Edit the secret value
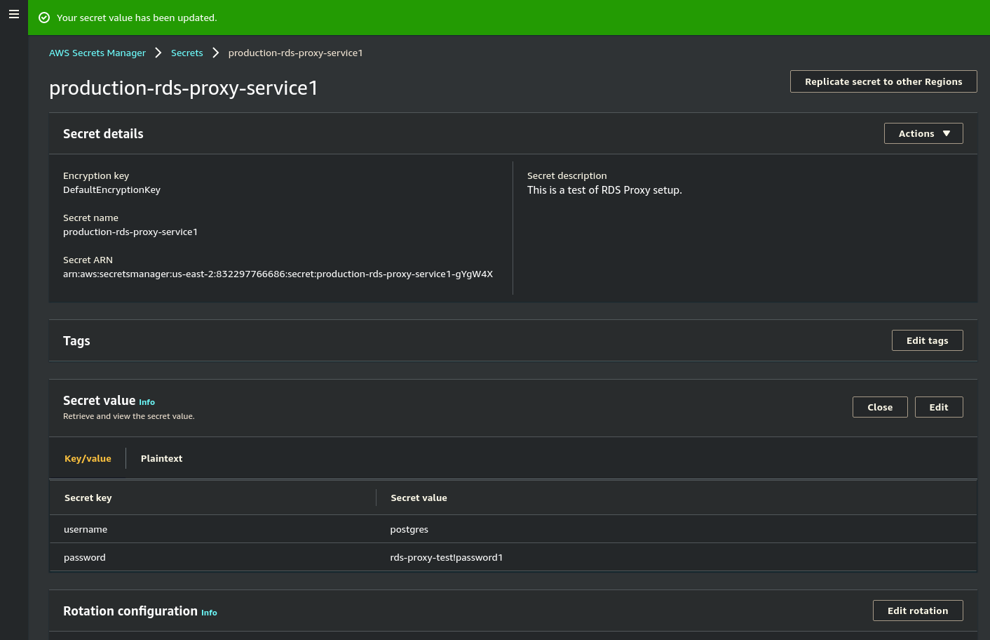This screenshot has height=640, width=990. [x=938, y=407]
